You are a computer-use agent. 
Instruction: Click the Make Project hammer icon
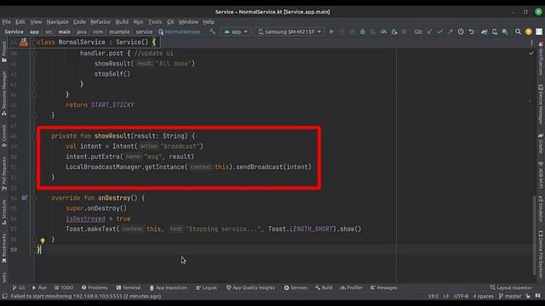pyautogui.click(x=212, y=31)
